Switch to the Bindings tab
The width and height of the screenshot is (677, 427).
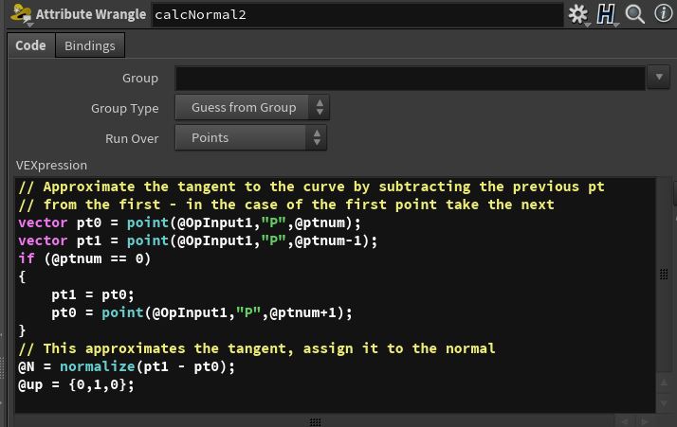[89, 45]
